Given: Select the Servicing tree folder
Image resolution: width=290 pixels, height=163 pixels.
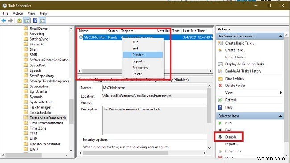Looking at the screenshot, I should [37, 34].
